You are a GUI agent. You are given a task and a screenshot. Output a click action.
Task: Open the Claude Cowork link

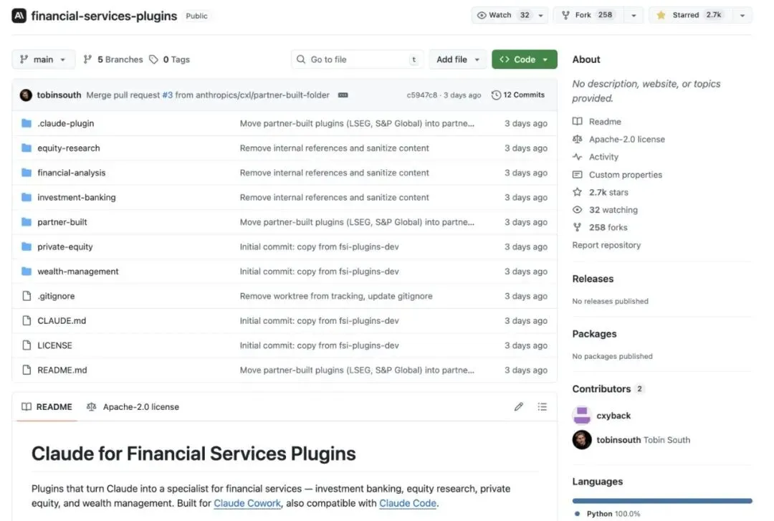coord(247,503)
